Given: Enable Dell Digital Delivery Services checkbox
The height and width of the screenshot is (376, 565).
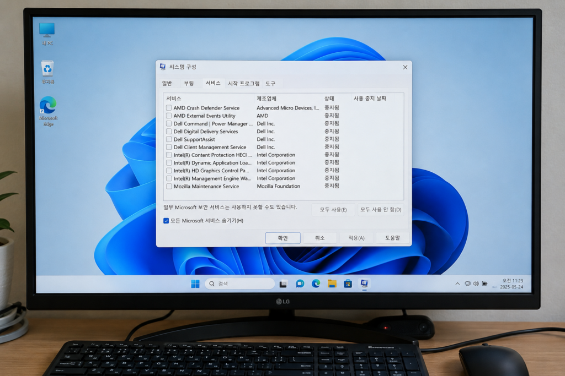Looking at the screenshot, I should pos(169,132).
